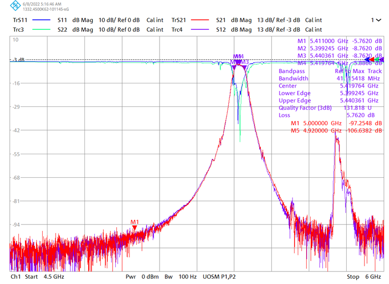Click the Upper Edge 5.440361 GHz value
The width and height of the screenshot is (389, 284).
click(359, 101)
